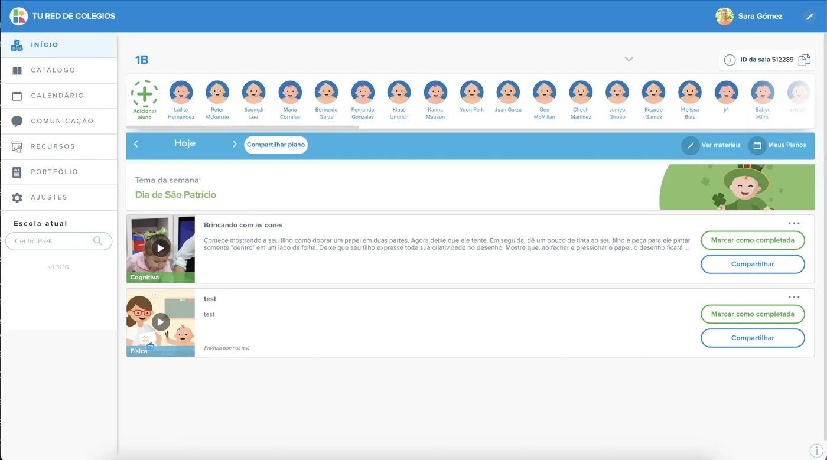This screenshot has width=827, height=460.
Task: Open the Portfólio sidebar item
Action: (x=58, y=172)
